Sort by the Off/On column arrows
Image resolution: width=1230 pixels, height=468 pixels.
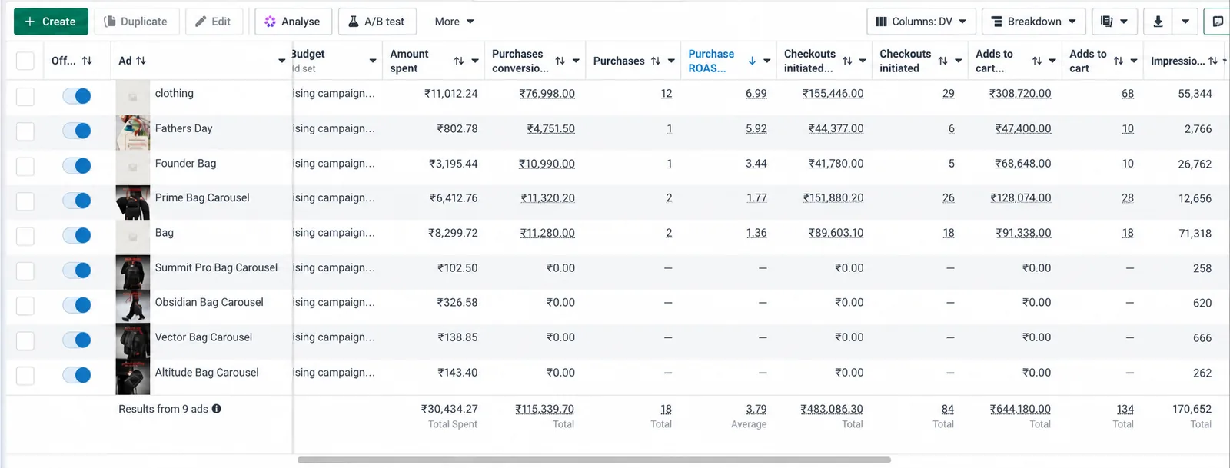click(x=87, y=61)
